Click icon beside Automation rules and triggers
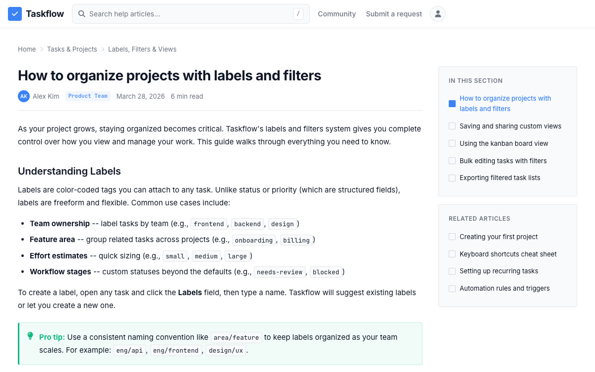This screenshot has width=595, height=372. 452,288
